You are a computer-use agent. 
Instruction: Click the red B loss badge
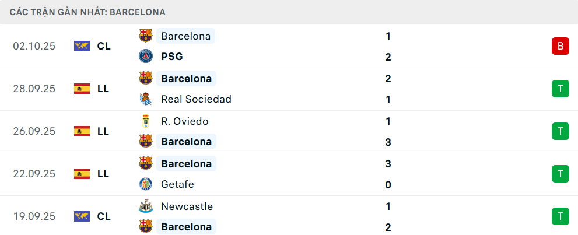[x=560, y=46]
